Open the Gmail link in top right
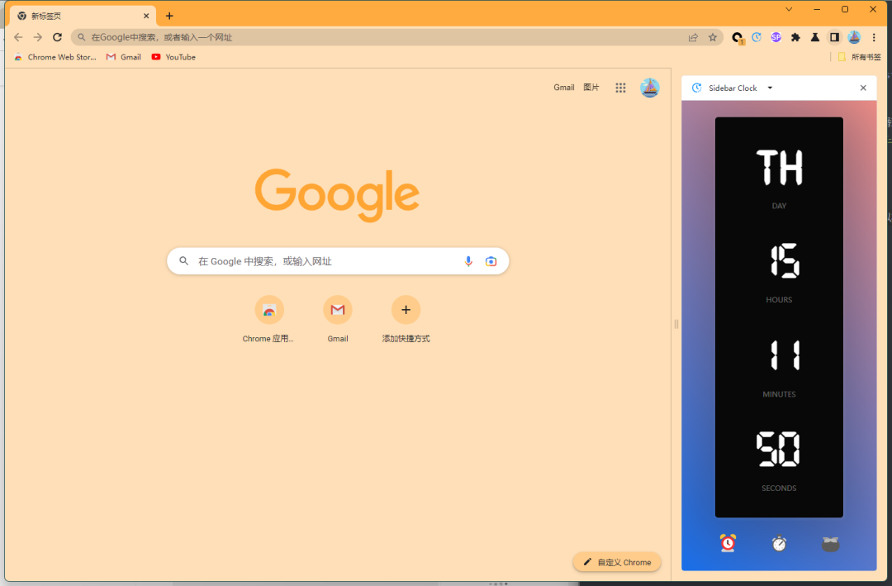The width and height of the screenshot is (892, 586). point(564,87)
